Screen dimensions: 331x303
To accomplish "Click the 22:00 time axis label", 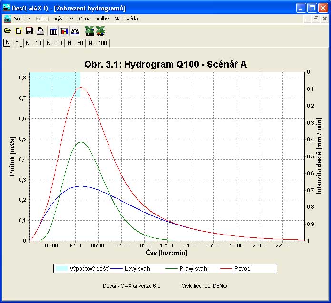I will tap(282, 245).
